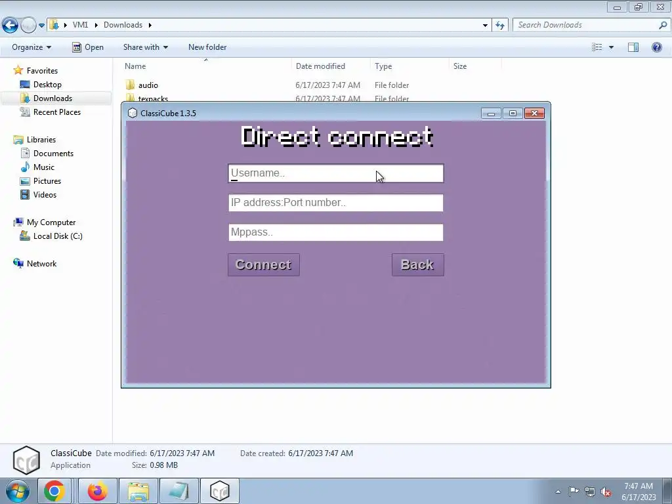The height and width of the screenshot is (504, 672).
Task: Select Favorites in navigation pane
Action: 42,71
